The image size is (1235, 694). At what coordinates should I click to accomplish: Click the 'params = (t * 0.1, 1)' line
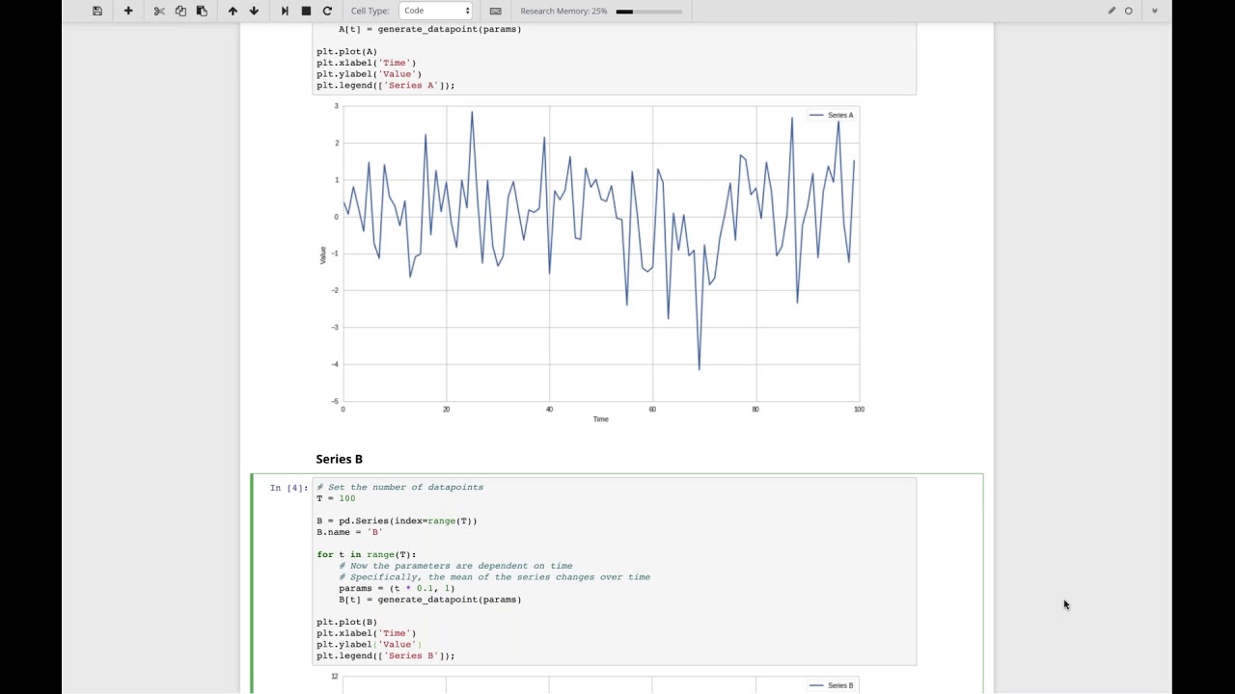(397, 588)
